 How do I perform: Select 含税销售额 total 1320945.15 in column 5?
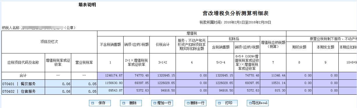(x=221, y=75)
